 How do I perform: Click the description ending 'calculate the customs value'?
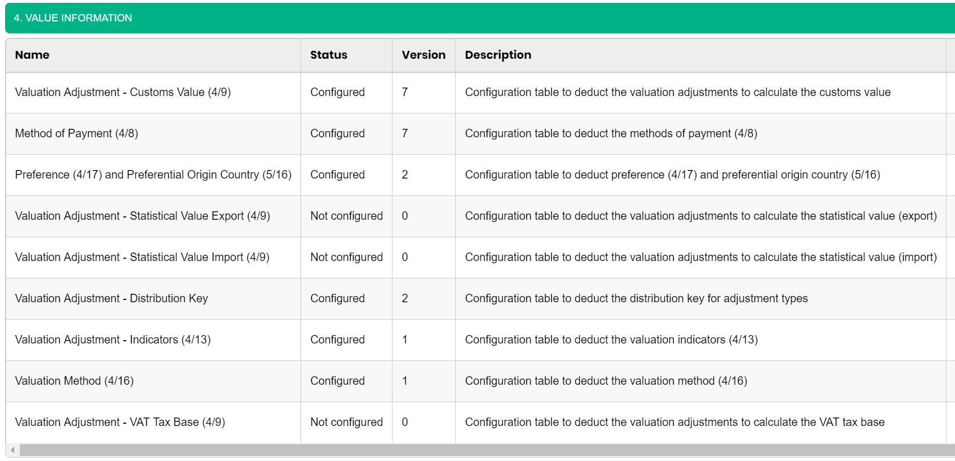coord(678,92)
